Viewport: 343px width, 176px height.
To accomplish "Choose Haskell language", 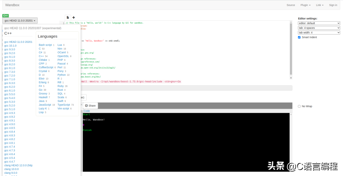I will (43, 97).
